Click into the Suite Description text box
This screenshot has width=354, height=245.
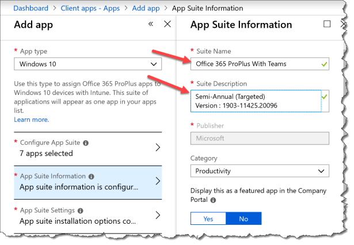pyautogui.click(x=256, y=101)
